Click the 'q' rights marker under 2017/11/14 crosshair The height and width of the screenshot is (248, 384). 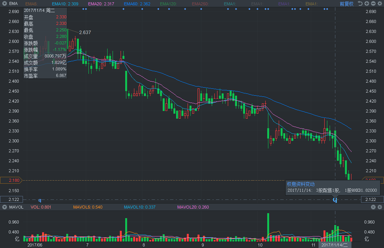pyautogui.click(x=335, y=200)
